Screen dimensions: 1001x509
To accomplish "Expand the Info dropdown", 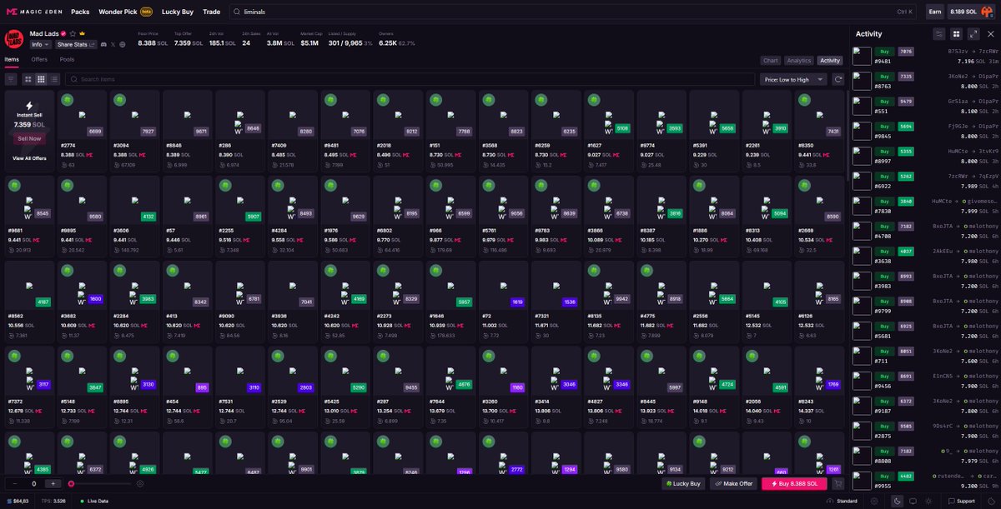I will point(40,44).
